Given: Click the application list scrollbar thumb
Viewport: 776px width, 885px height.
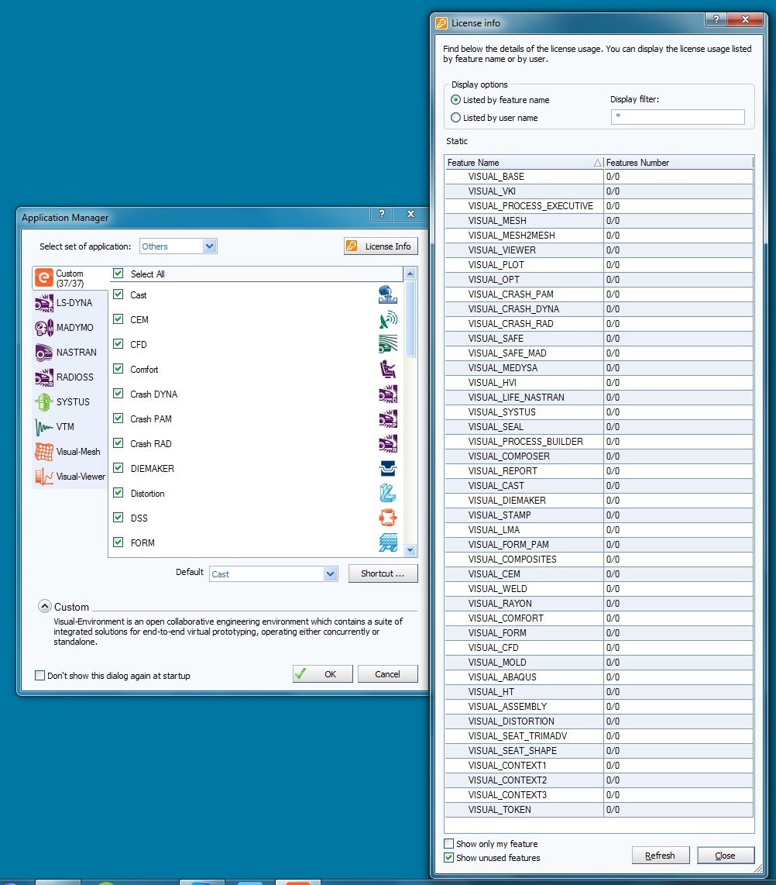Looking at the screenshot, I should (x=410, y=319).
